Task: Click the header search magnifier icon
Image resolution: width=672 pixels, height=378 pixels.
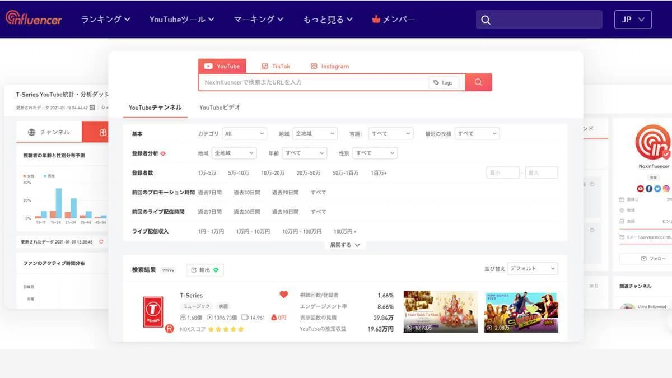Action: tap(486, 20)
